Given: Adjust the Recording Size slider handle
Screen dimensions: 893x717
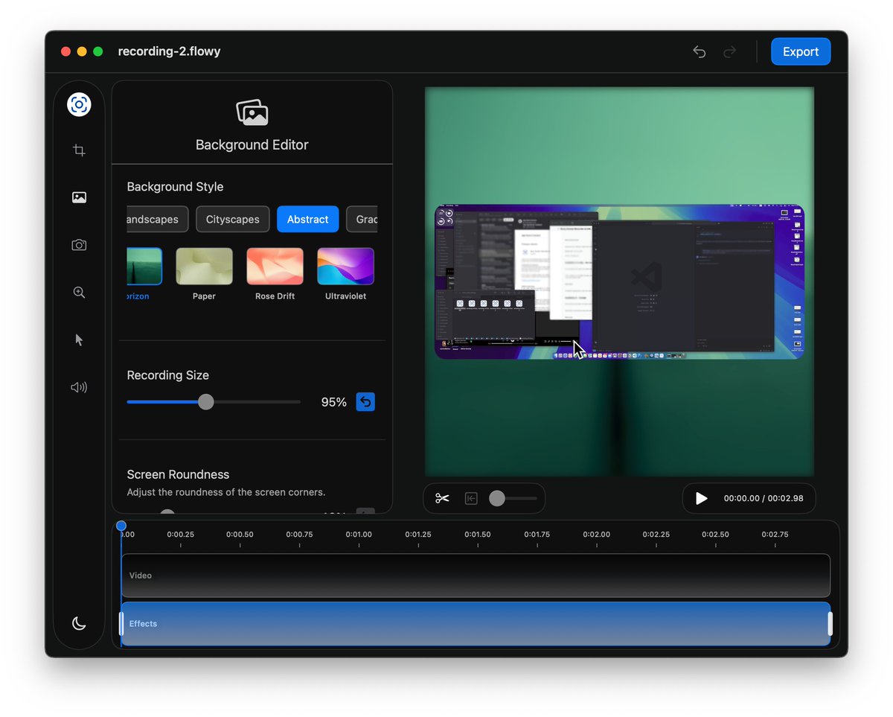Looking at the screenshot, I should point(206,402).
